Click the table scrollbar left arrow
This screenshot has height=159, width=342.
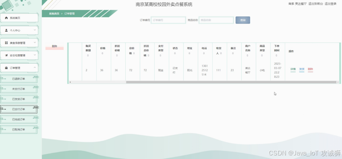[x=70, y=82]
